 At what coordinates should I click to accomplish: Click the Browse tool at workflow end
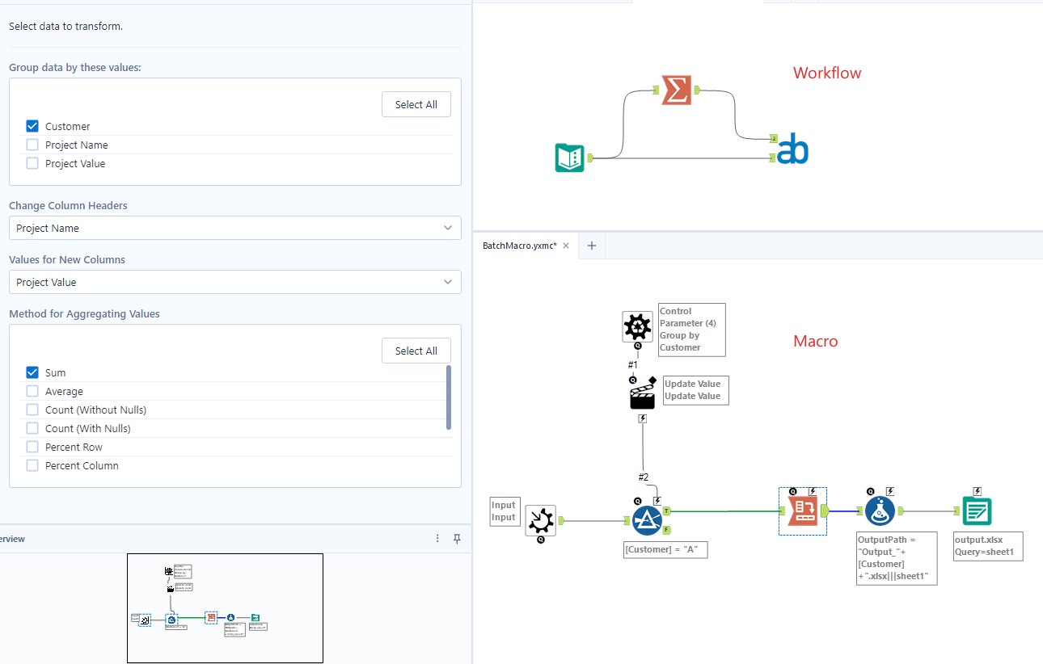[x=792, y=149]
